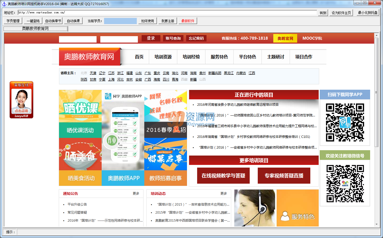Open the MOOC学院 link

(x=312, y=38)
